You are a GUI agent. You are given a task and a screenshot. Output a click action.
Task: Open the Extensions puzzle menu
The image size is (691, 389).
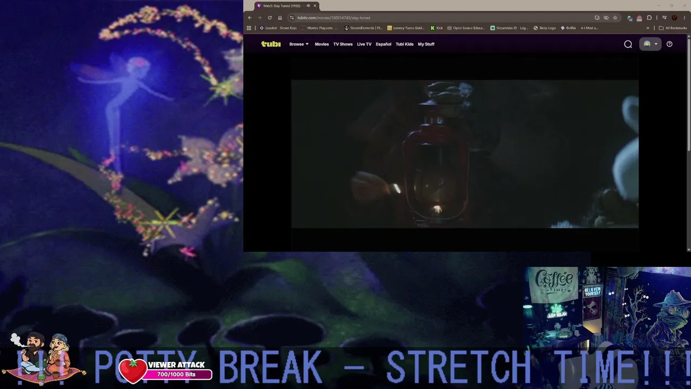point(649,18)
